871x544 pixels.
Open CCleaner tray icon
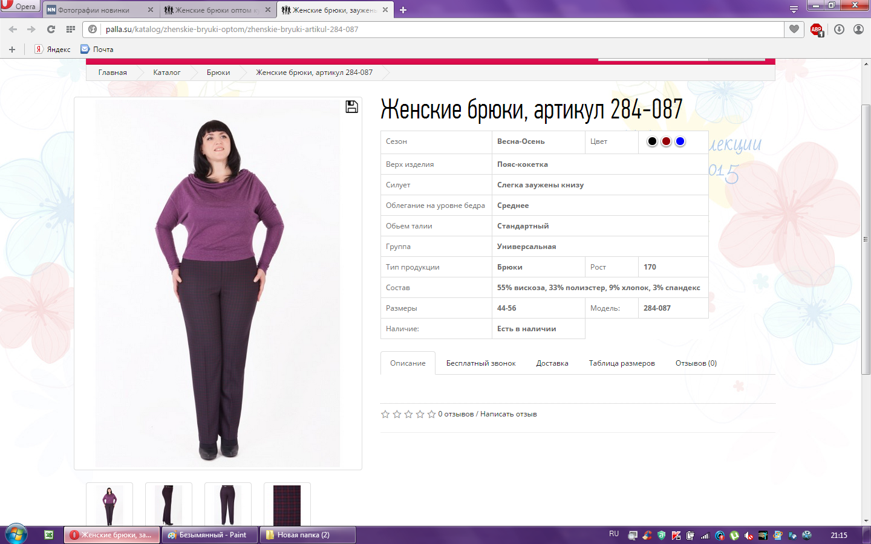tap(647, 536)
